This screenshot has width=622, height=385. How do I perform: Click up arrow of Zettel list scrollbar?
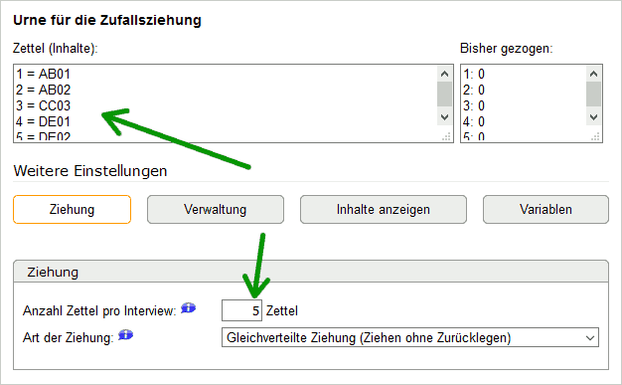(445, 74)
